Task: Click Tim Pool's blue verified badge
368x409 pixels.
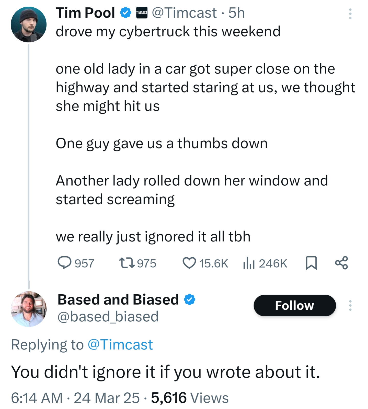Action: pyautogui.click(x=125, y=13)
